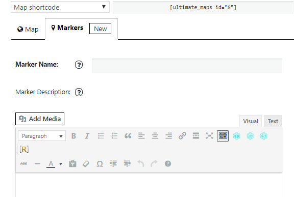Align text left
The image size is (294, 197).
[x=141, y=136]
